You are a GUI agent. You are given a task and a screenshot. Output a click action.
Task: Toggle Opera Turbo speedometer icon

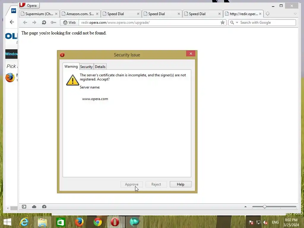(44, 207)
